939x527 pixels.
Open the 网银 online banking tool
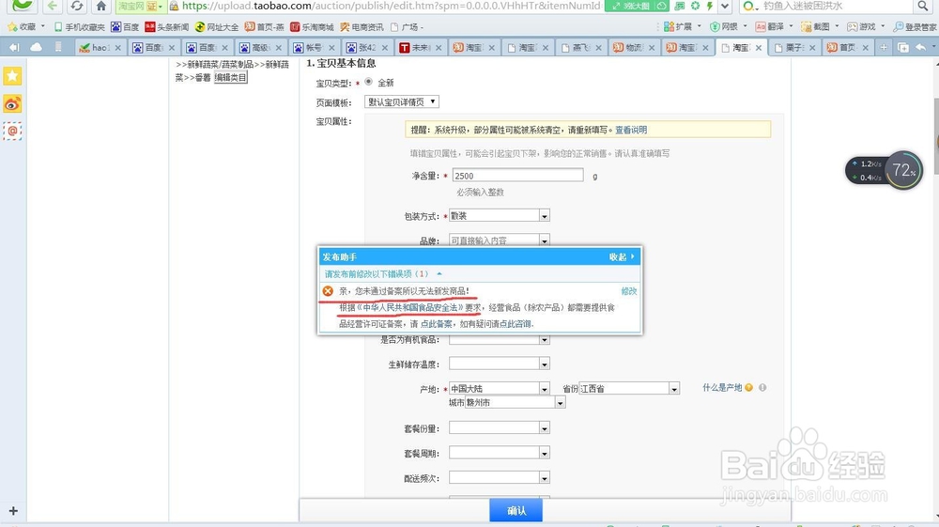[724, 26]
